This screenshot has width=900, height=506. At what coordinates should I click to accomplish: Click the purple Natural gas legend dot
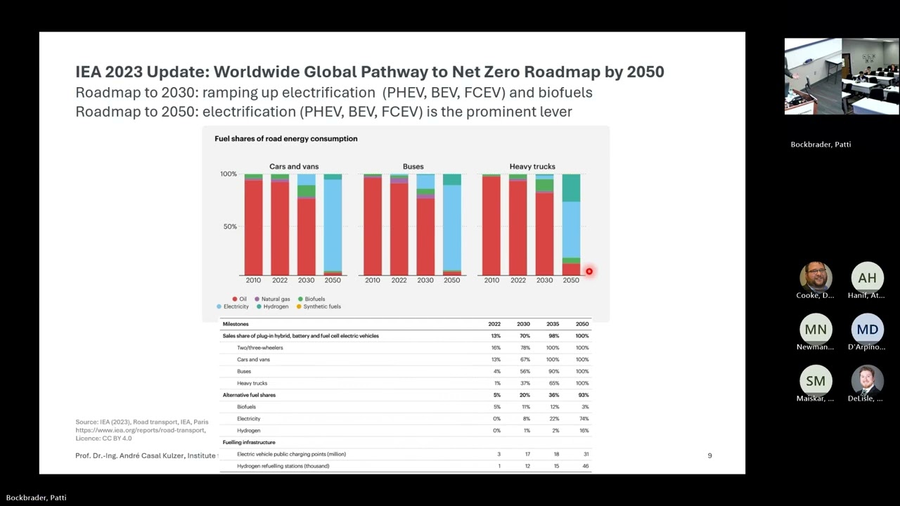point(257,299)
